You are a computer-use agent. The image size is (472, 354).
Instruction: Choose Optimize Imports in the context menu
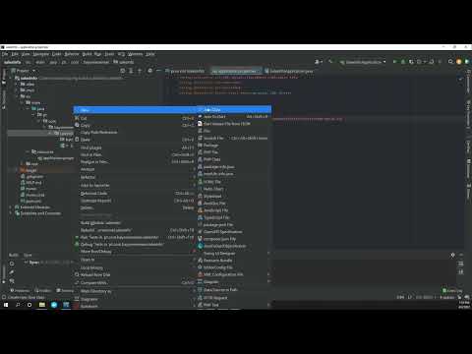135,201
